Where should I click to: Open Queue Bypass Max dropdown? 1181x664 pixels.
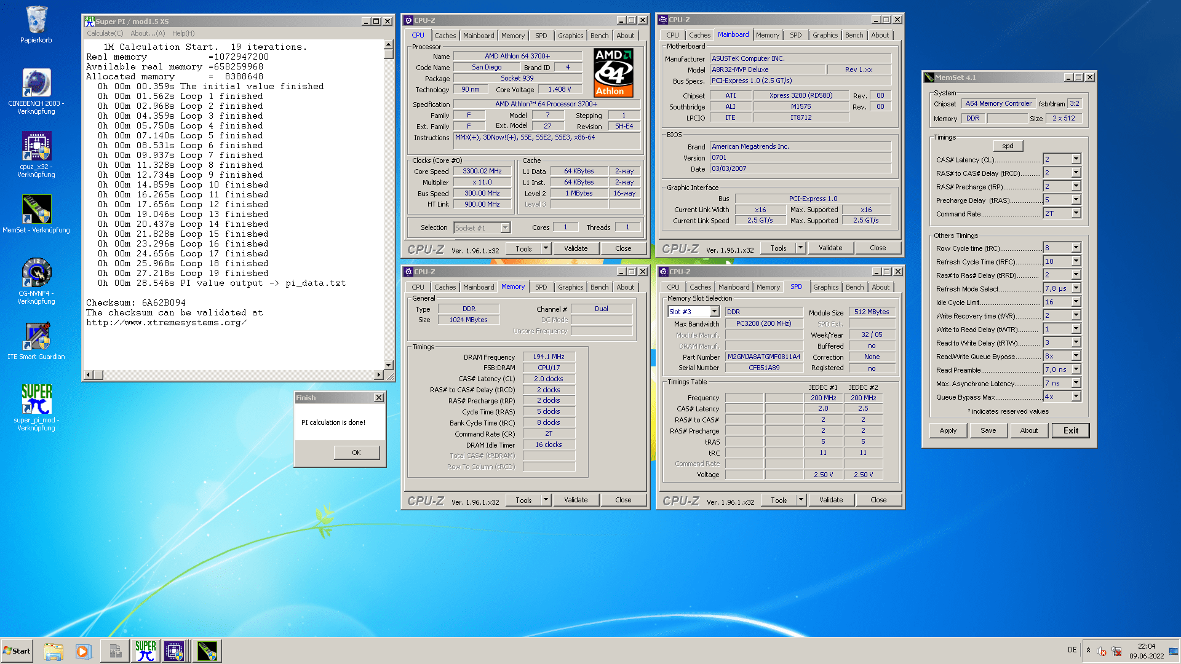click(x=1076, y=397)
